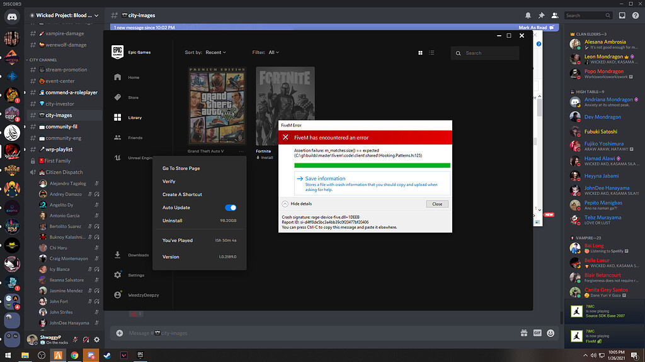Open Epic Games Store icon

[118, 97]
